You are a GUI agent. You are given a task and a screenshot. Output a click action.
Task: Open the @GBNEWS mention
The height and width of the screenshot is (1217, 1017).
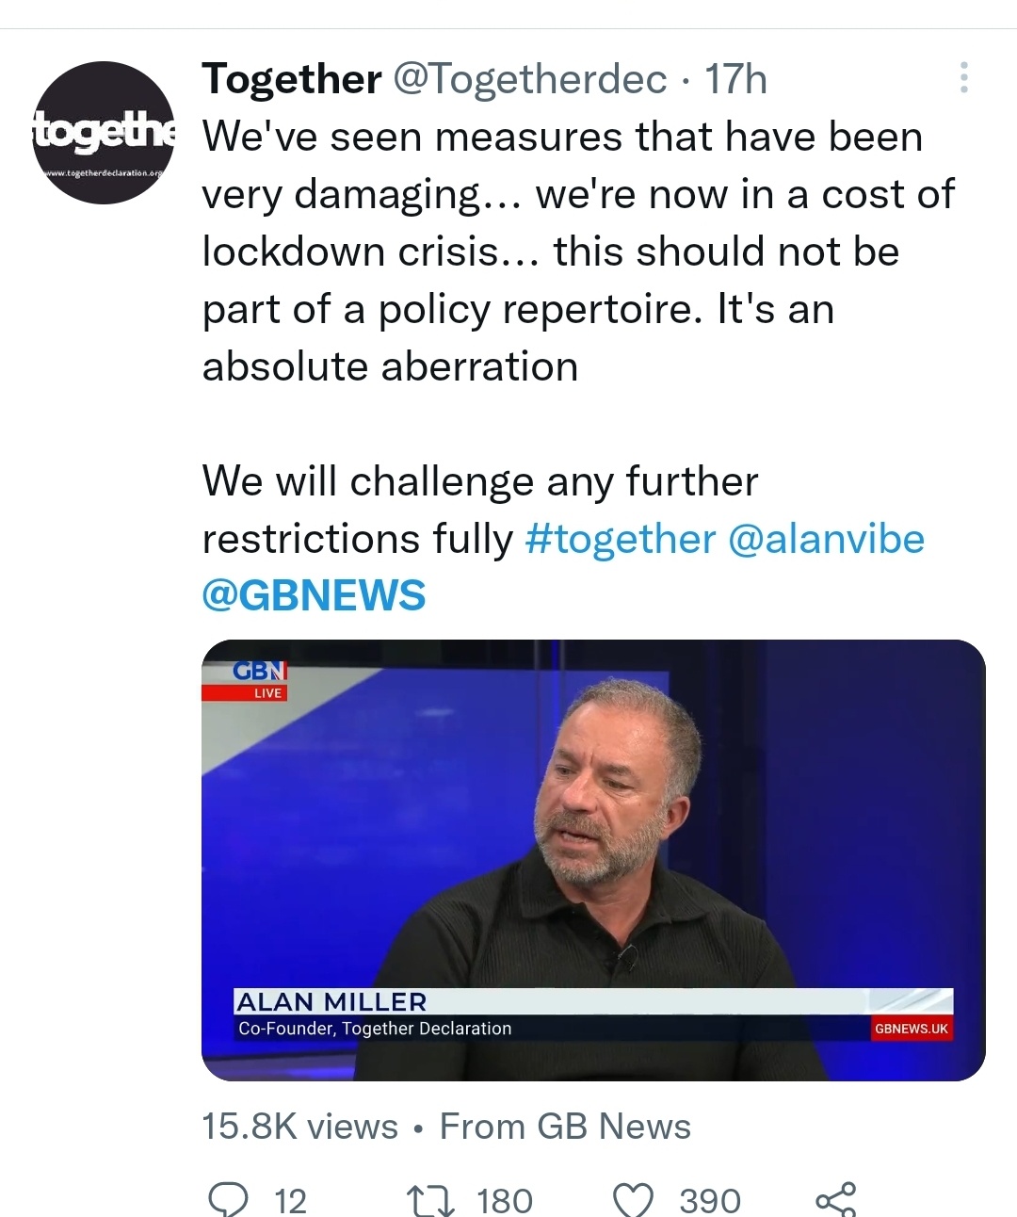[314, 595]
